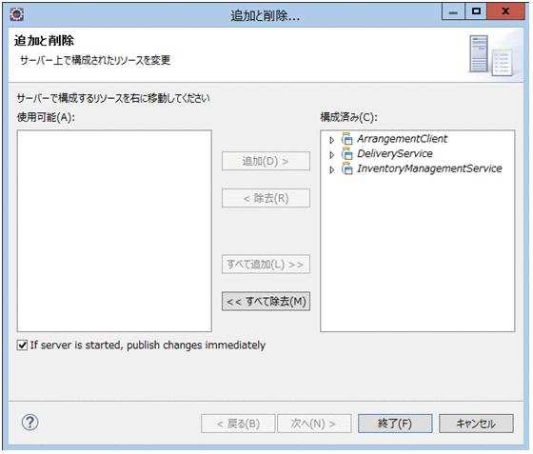
Task: Select InventoryManagementService in the configured list
Action: coord(429,168)
